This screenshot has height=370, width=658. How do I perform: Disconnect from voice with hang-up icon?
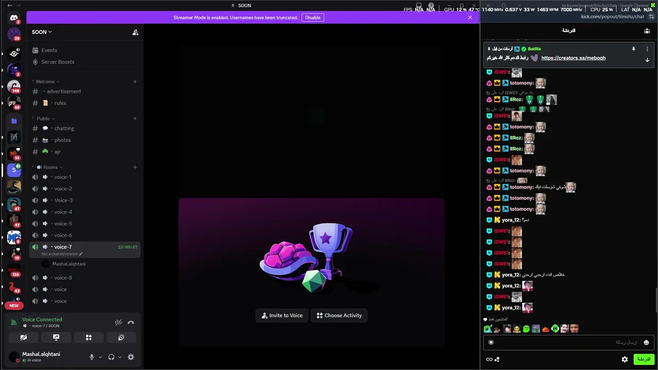[x=131, y=323]
